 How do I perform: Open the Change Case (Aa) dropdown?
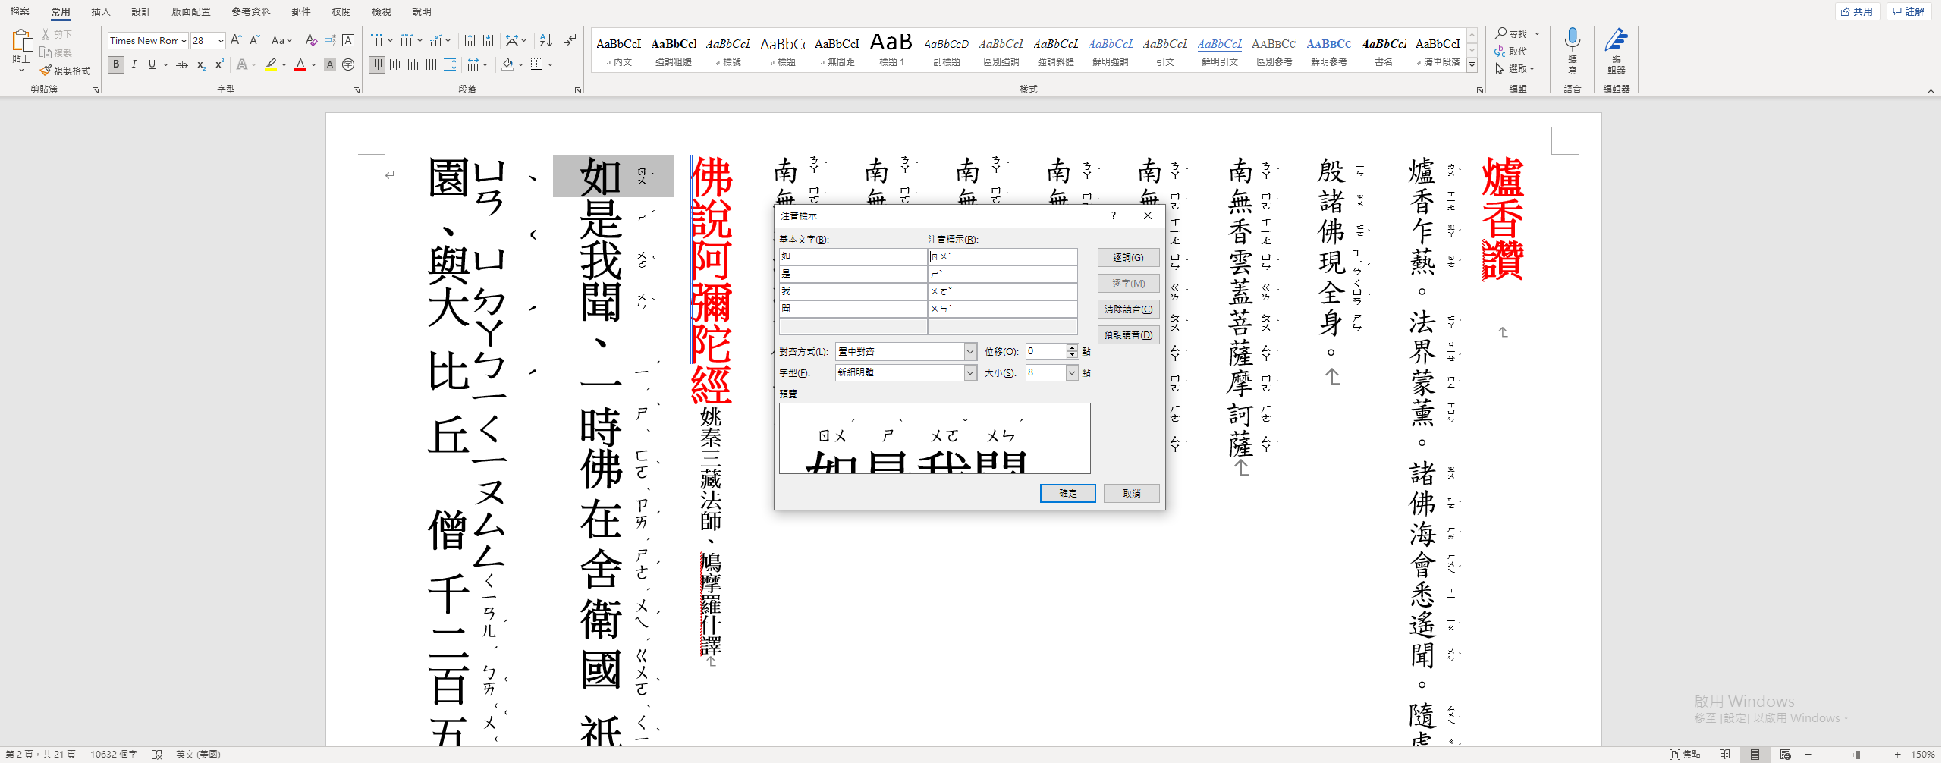(281, 40)
